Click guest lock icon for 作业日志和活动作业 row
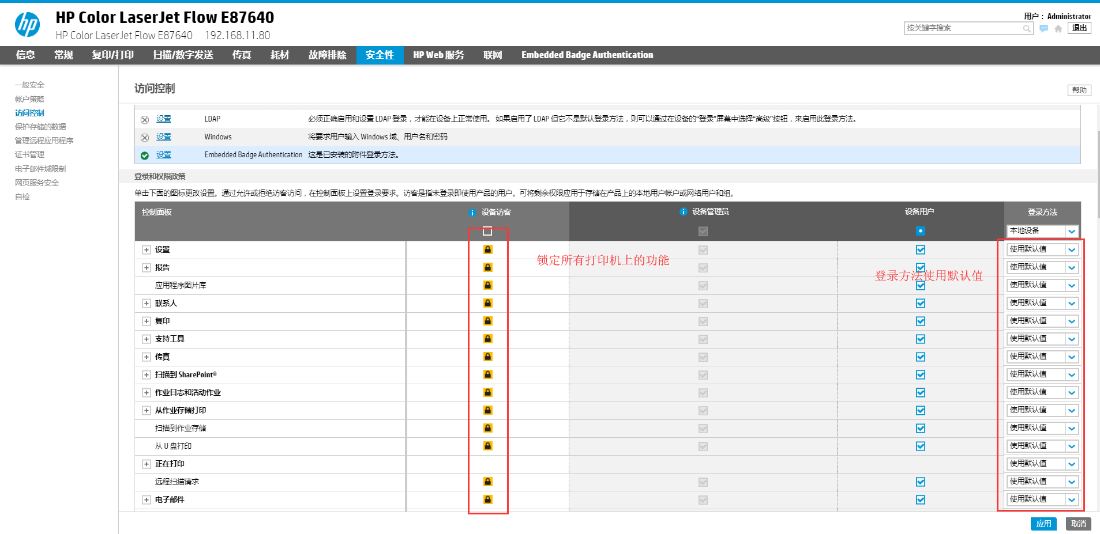The width and height of the screenshot is (1100, 534). pos(487,392)
